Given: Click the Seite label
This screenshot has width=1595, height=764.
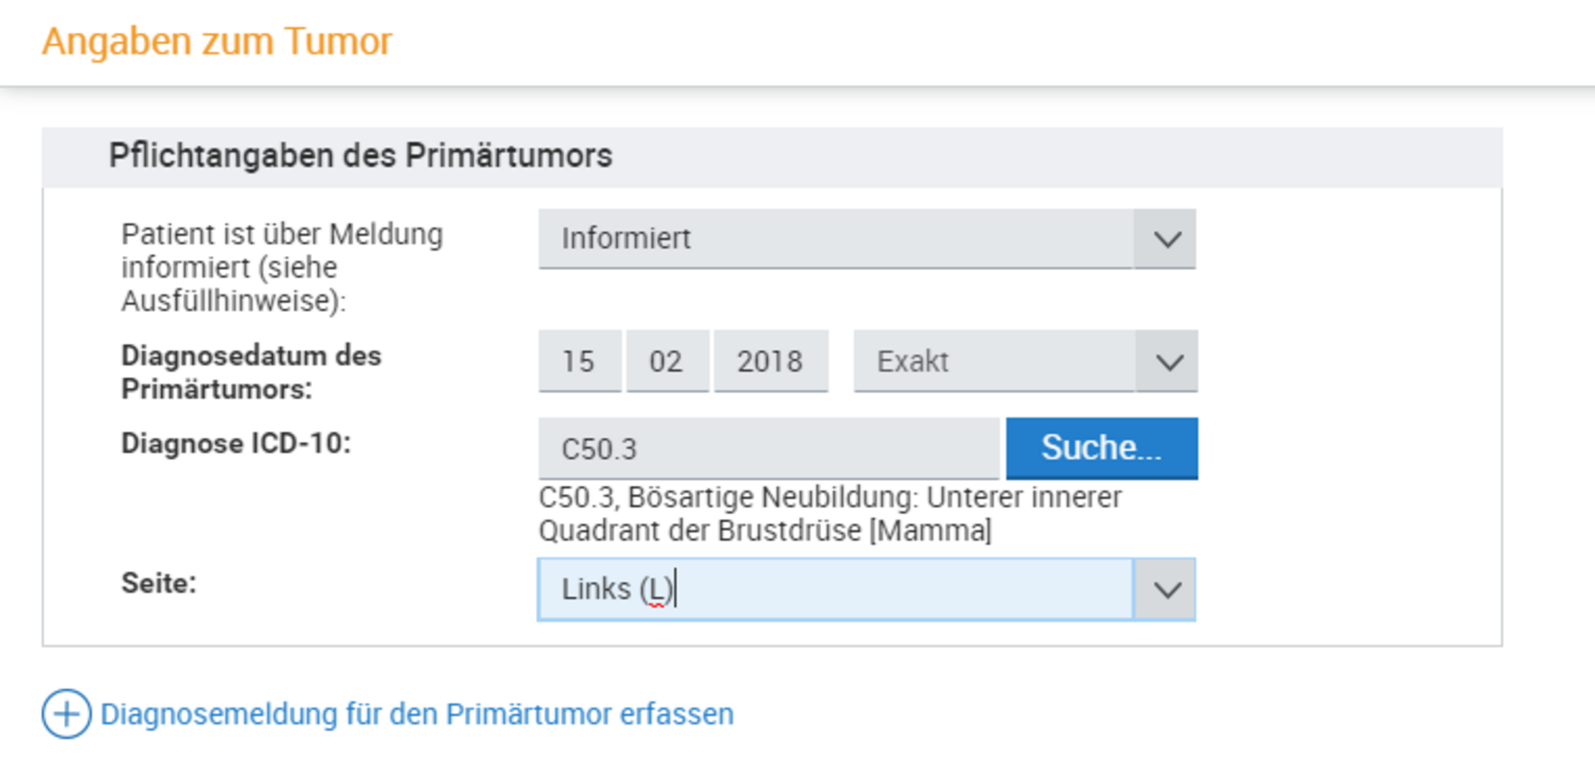Looking at the screenshot, I should click(x=159, y=584).
